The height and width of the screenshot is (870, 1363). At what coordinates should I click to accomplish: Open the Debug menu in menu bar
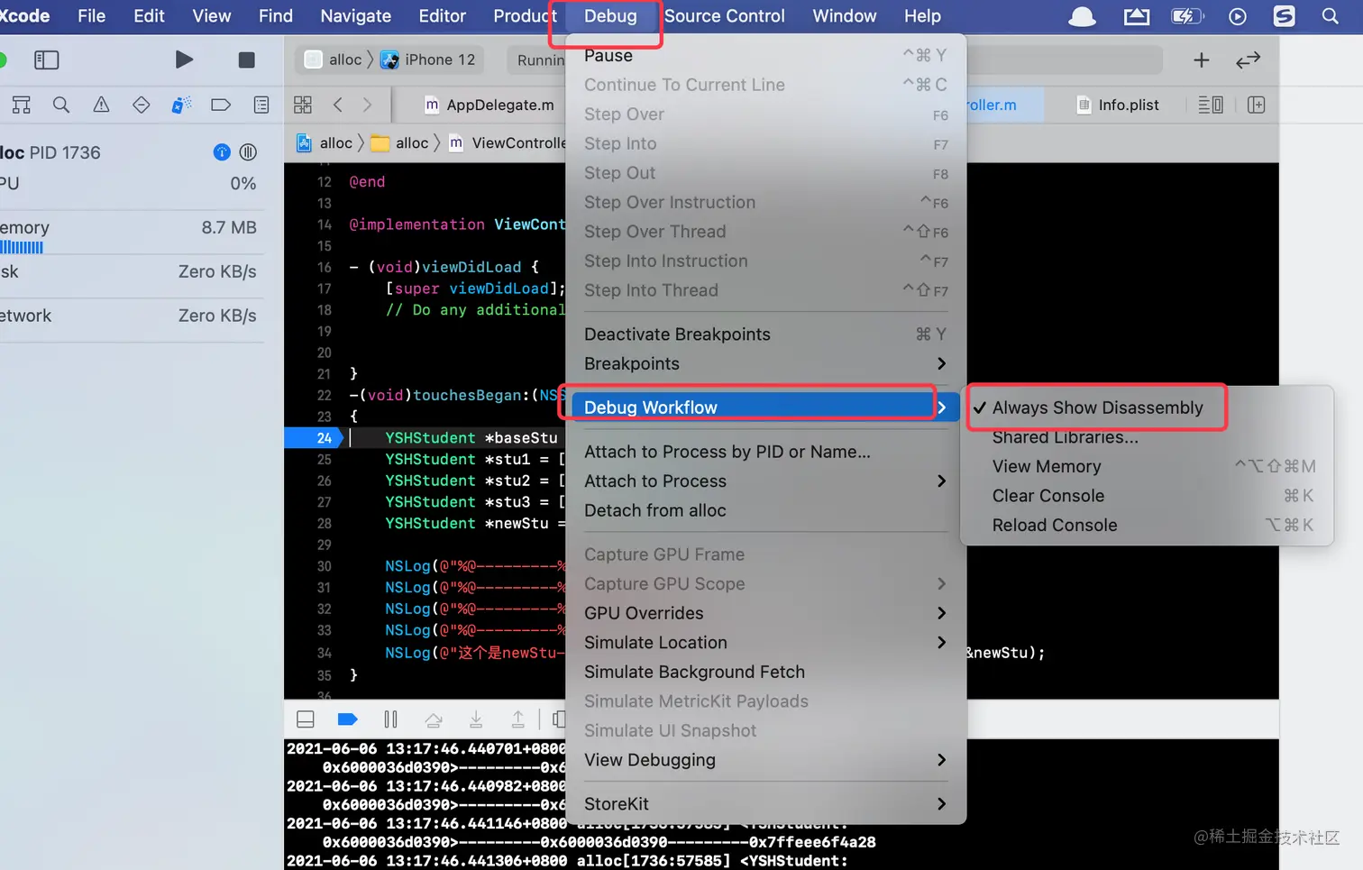(610, 16)
